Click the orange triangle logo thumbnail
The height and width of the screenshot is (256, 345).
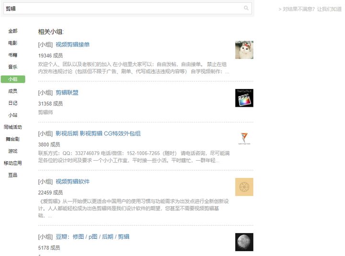244,139
